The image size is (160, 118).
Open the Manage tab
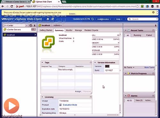tap(78, 30)
